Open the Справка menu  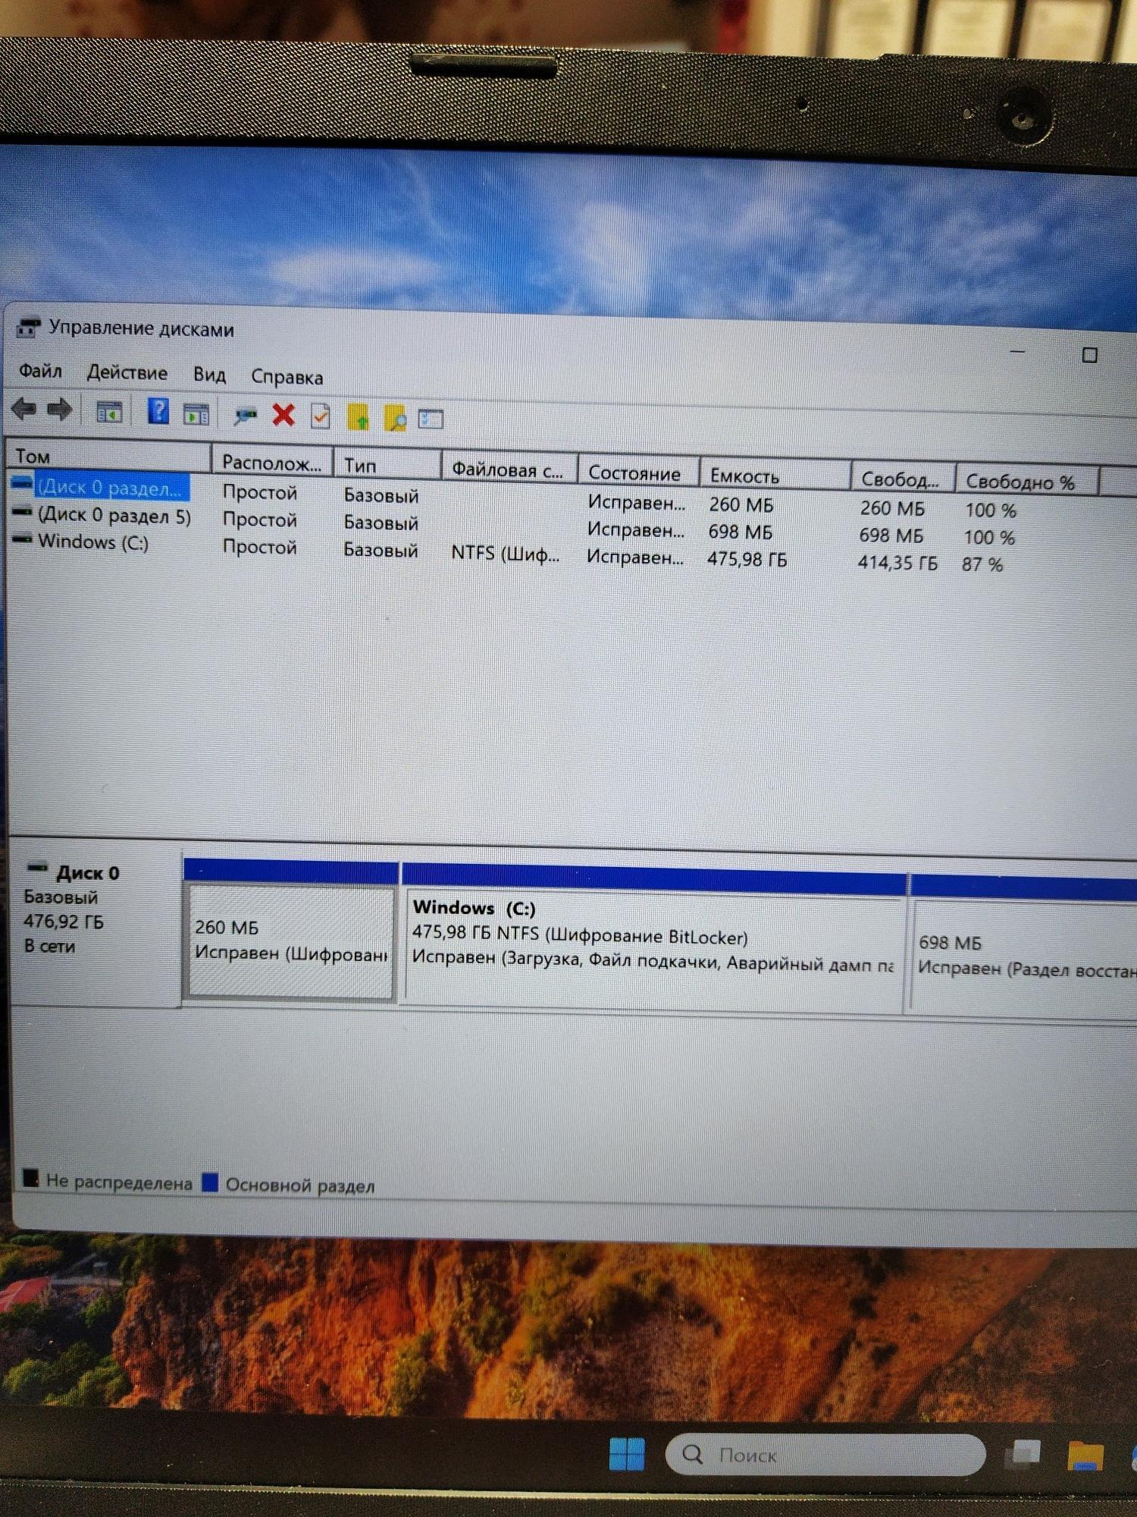point(287,377)
